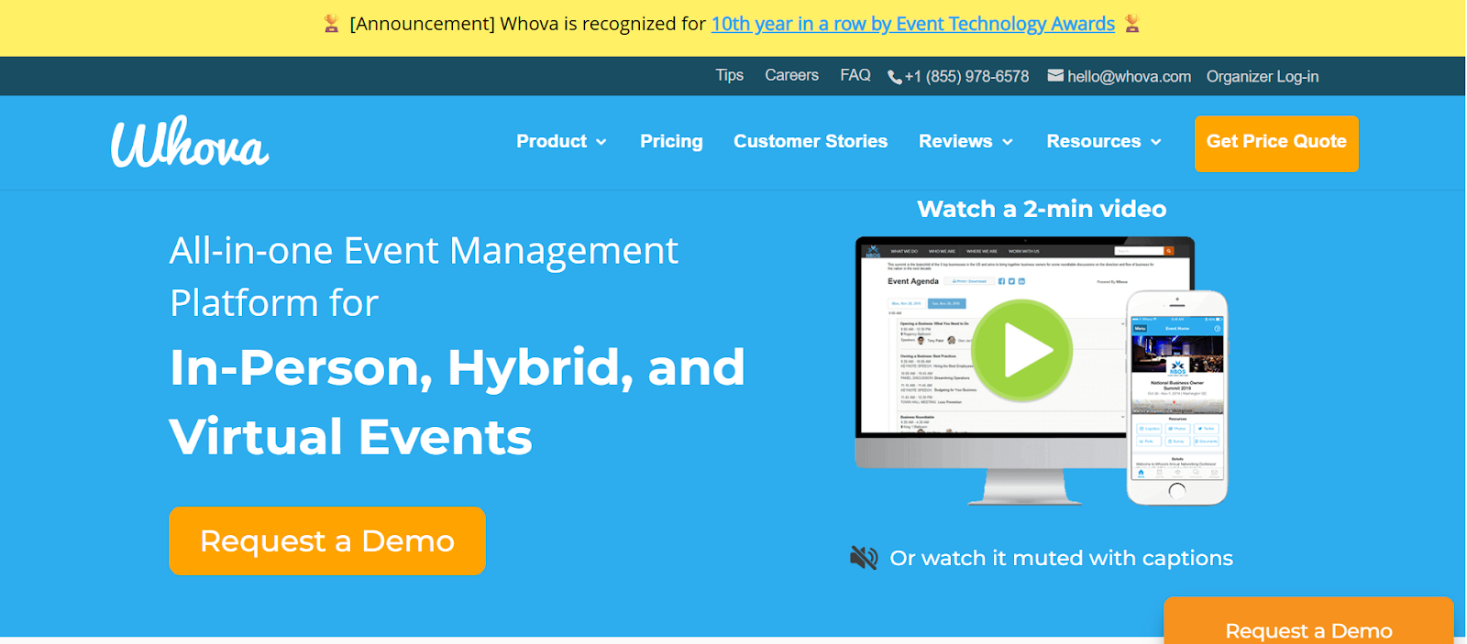Screen dimensions: 1467x644
Task: Click trophy icon right of the announcement
Action: pos(1132,24)
